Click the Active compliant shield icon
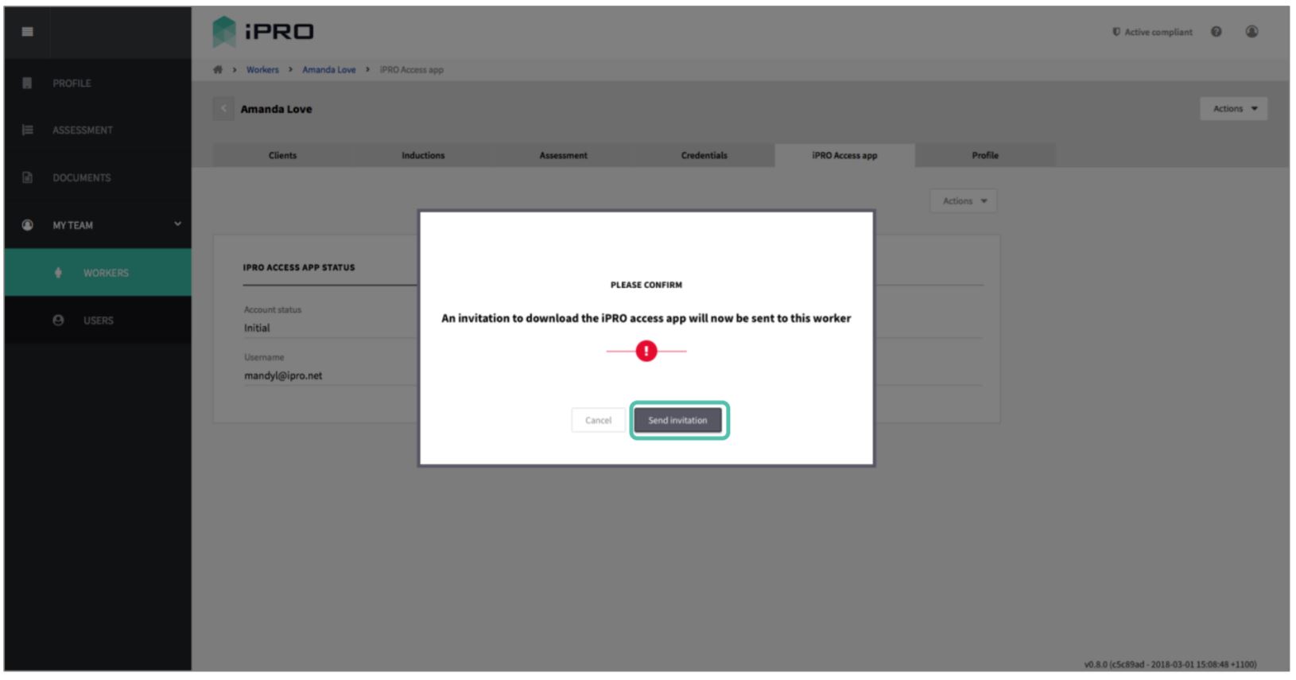 pos(1116,32)
